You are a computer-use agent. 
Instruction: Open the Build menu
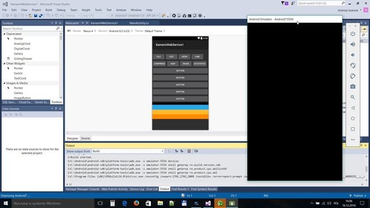pos(49,10)
